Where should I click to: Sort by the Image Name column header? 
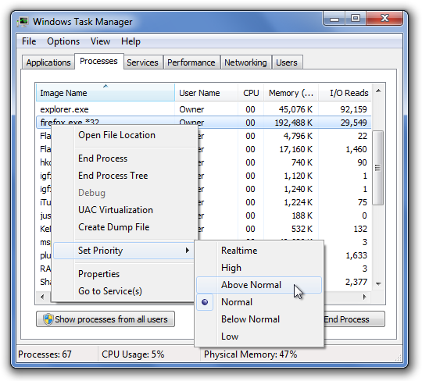105,93
